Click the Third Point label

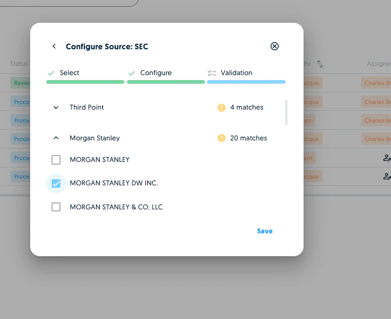click(x=87, y=107)
